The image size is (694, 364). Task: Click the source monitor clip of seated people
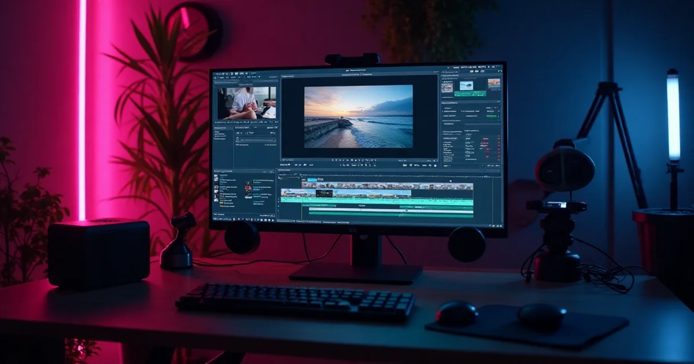(246, 103)
